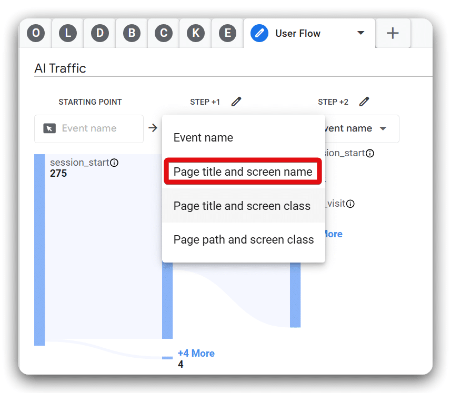Click the +4 More link
451x393 pixels.
click(196, 353)
